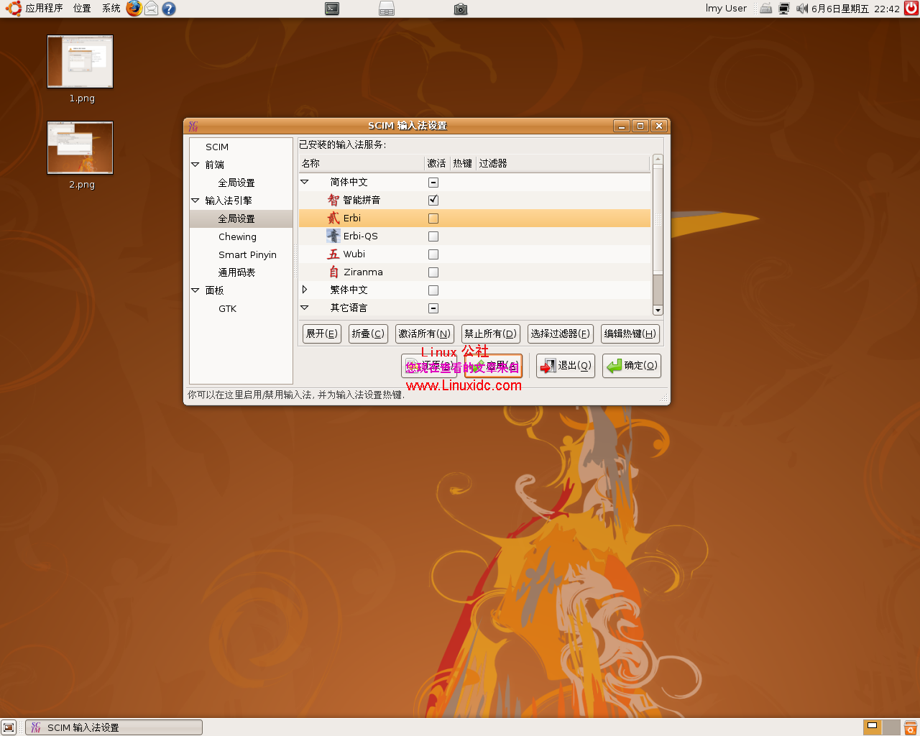Screen dimensions: 920x736
Task: Enable the Erbi input method checkbox
Action: (x=433, y=218)
